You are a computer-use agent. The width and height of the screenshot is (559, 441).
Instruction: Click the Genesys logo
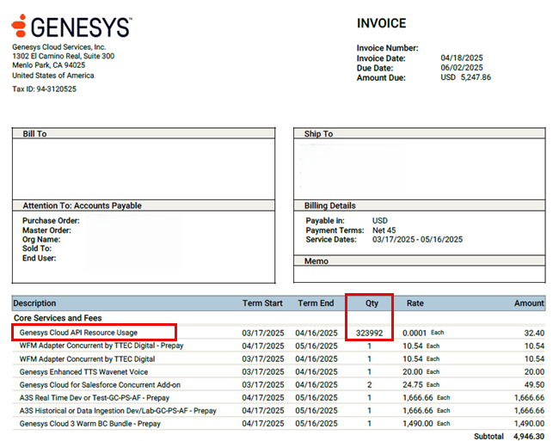[x=71, y=26]
